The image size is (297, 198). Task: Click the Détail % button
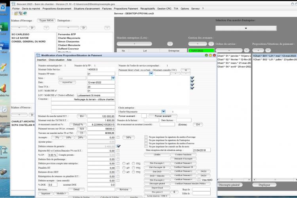[x=78, y=124]
